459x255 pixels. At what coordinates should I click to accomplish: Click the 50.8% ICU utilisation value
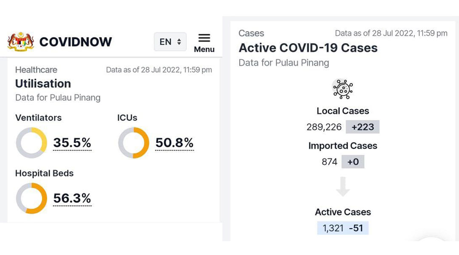click(x=174, y=143)
